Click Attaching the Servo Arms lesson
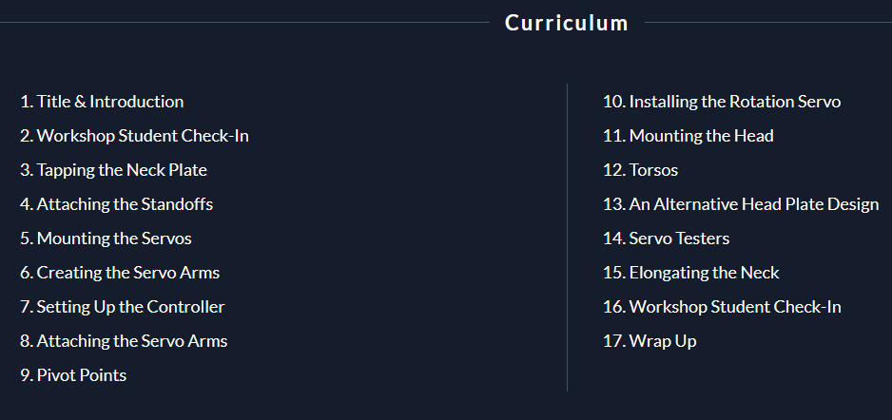Image resolution: width=892 pixels, height=420 pixels. coord(124,341)
